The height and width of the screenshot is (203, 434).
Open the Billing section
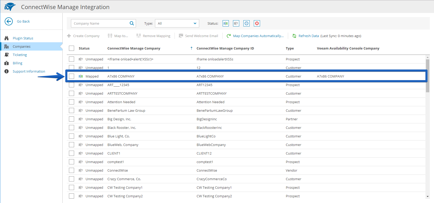[x=17, y=63]
